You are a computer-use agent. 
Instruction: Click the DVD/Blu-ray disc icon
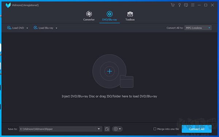109,14
